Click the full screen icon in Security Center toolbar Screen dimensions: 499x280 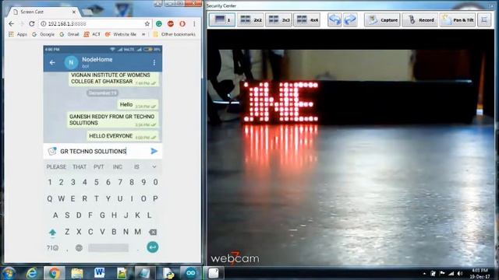[484, 19]
